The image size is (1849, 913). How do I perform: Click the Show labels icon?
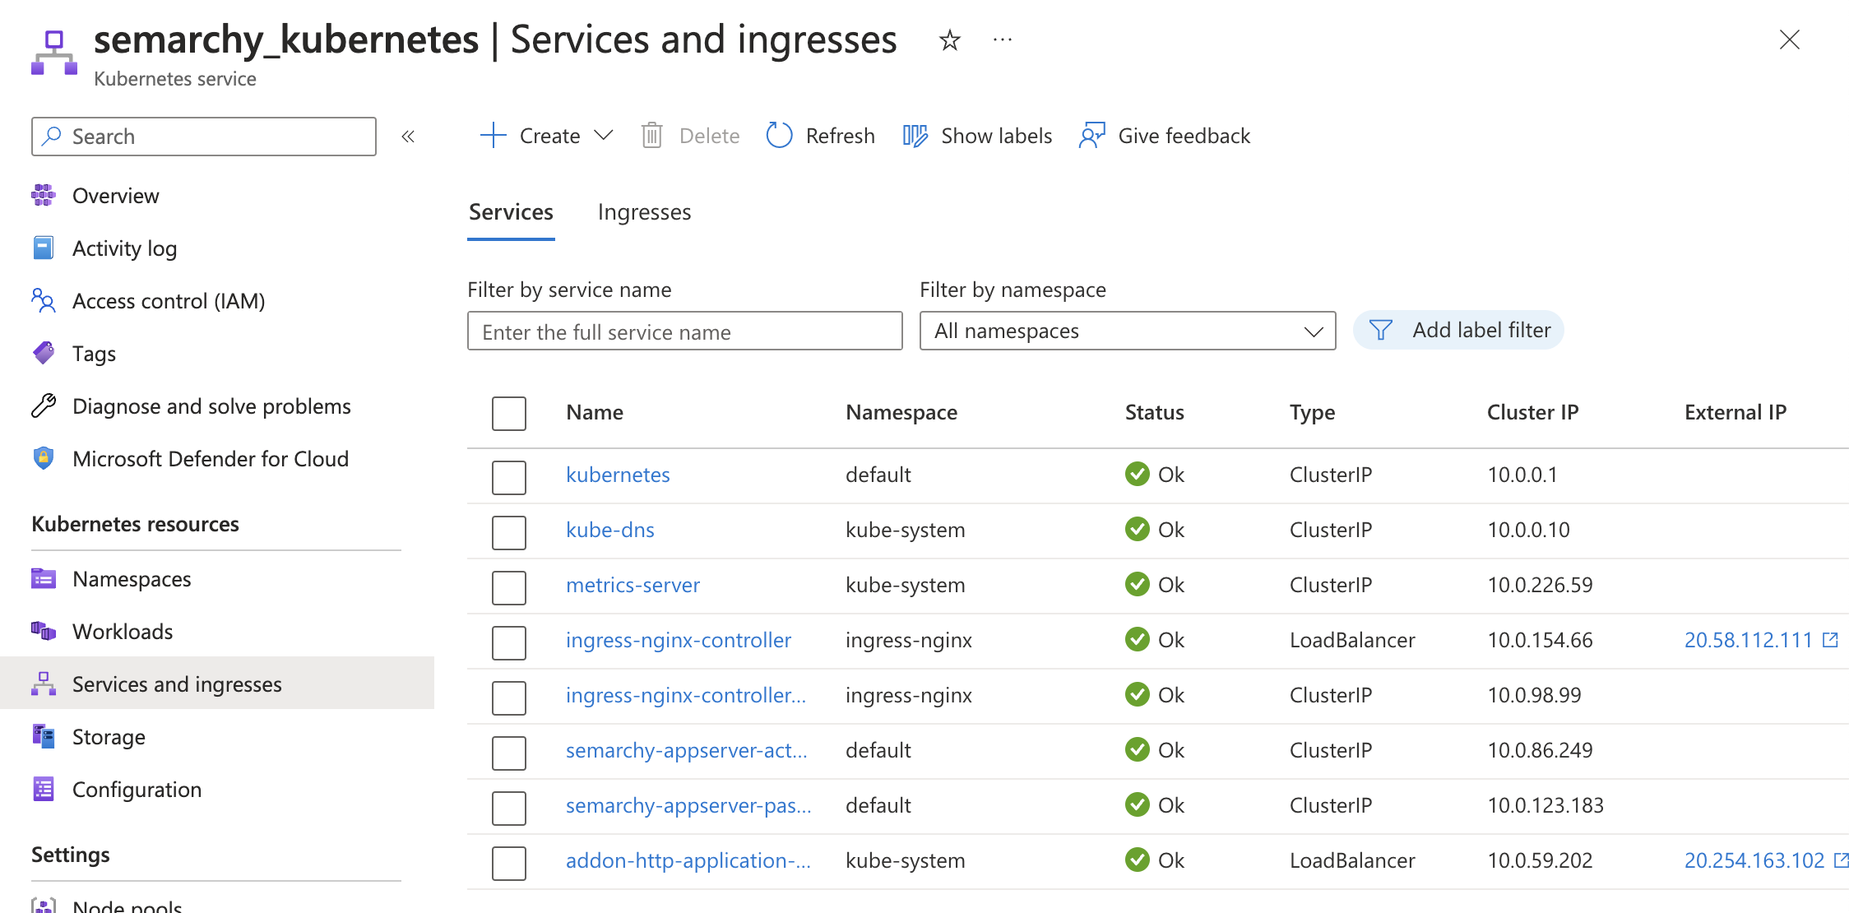915,136
